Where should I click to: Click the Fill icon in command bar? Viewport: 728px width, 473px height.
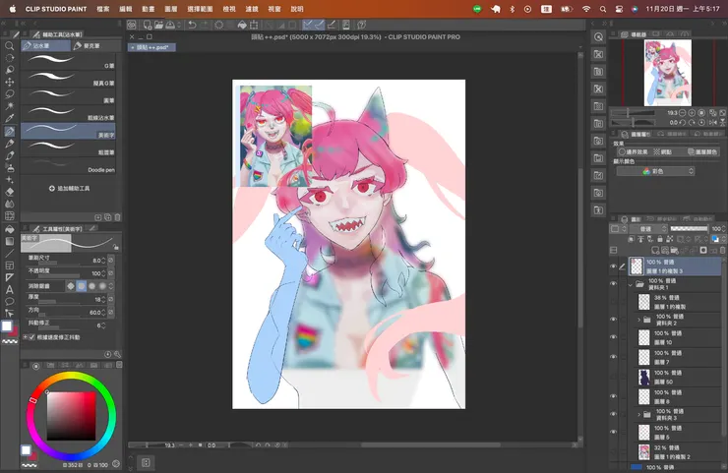coord(242,25)
